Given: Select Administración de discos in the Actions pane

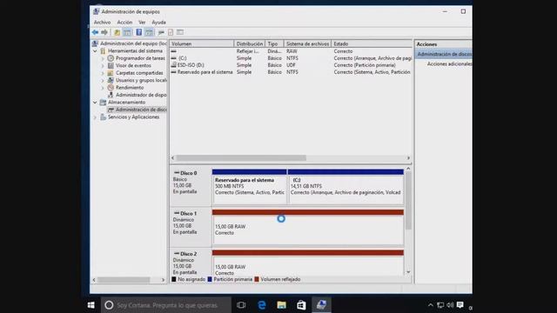Looking at the screenshot, I should point(444,54).
